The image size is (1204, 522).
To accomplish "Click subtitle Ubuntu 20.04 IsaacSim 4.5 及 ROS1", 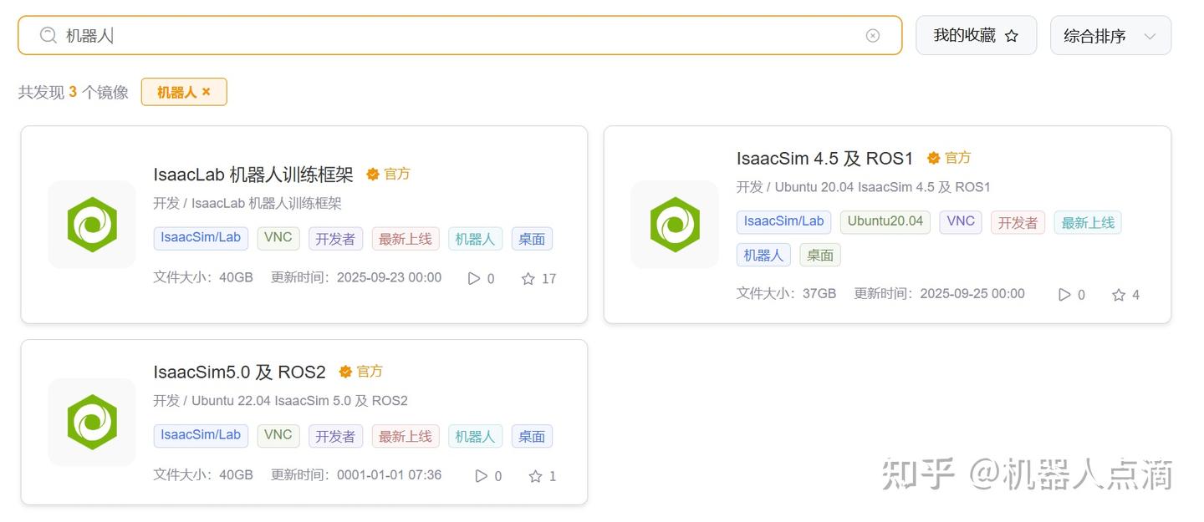I will click(x=882, y=187).
